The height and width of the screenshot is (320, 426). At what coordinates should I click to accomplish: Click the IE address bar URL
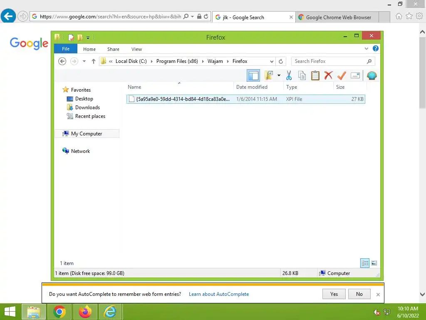[110, 17]
